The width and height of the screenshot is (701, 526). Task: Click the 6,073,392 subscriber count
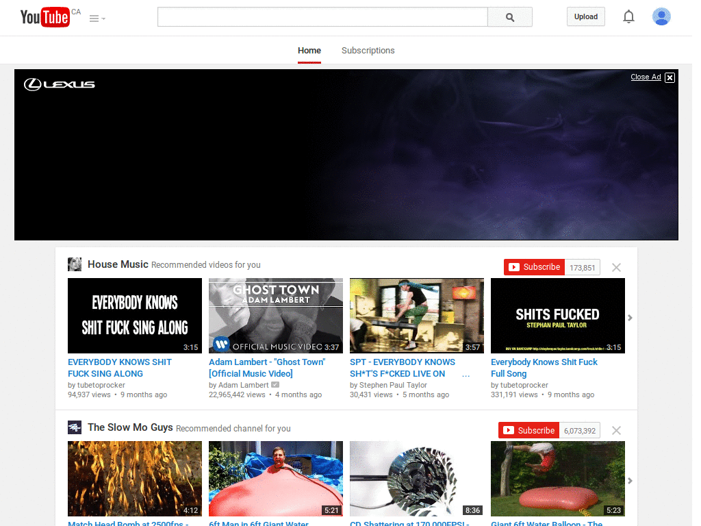[579, 431]
